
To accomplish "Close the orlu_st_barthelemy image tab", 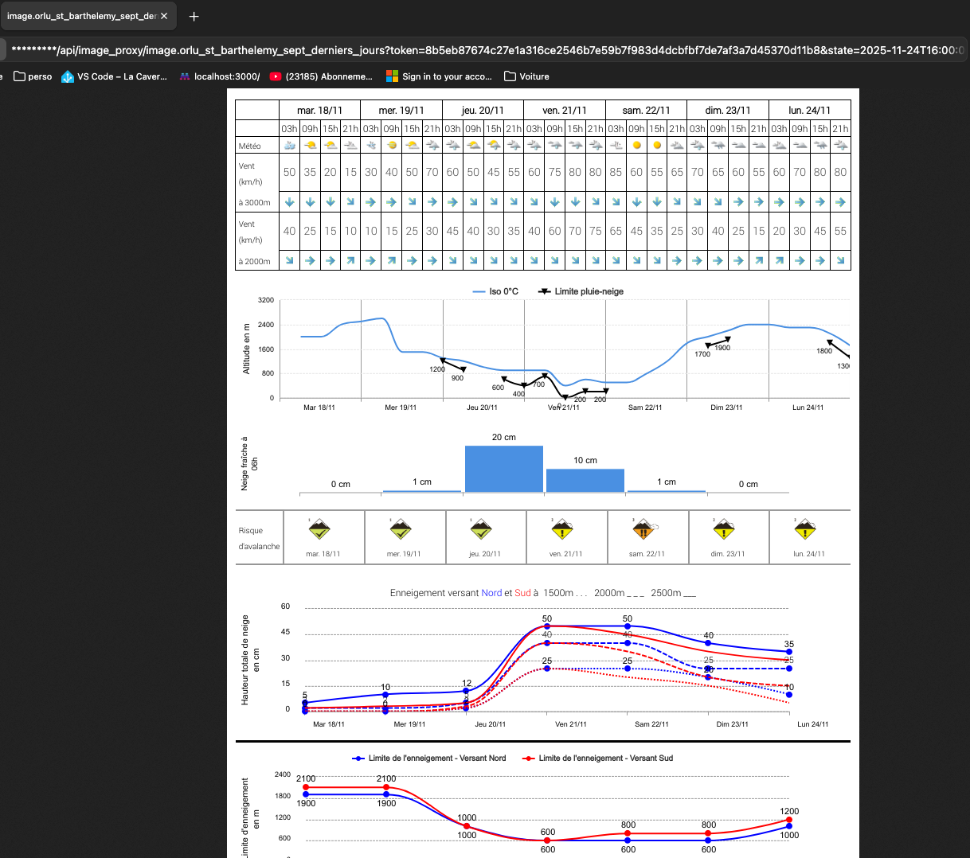I will [x=164, y=16].
